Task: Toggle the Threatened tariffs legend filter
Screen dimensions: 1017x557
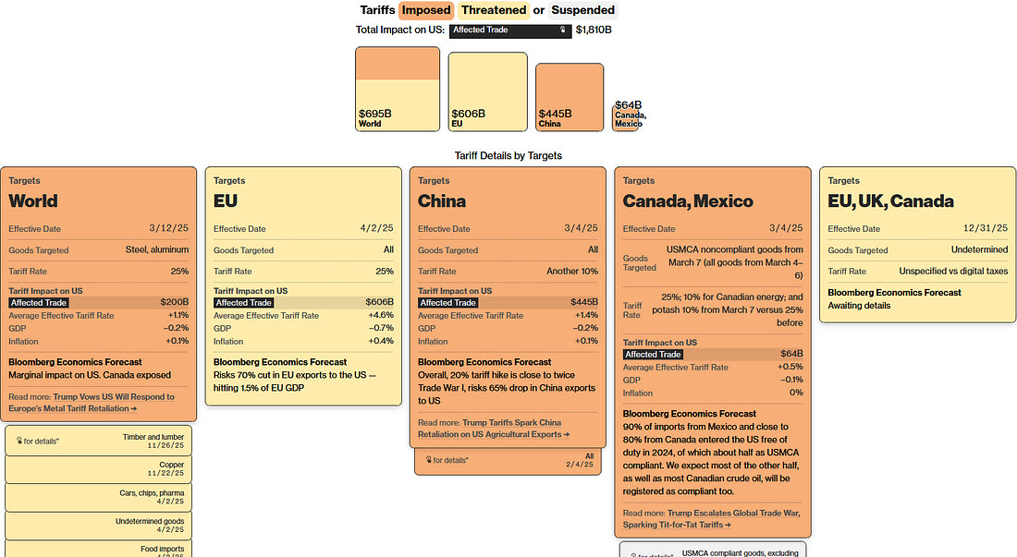Action: click(x=495, y=10)
